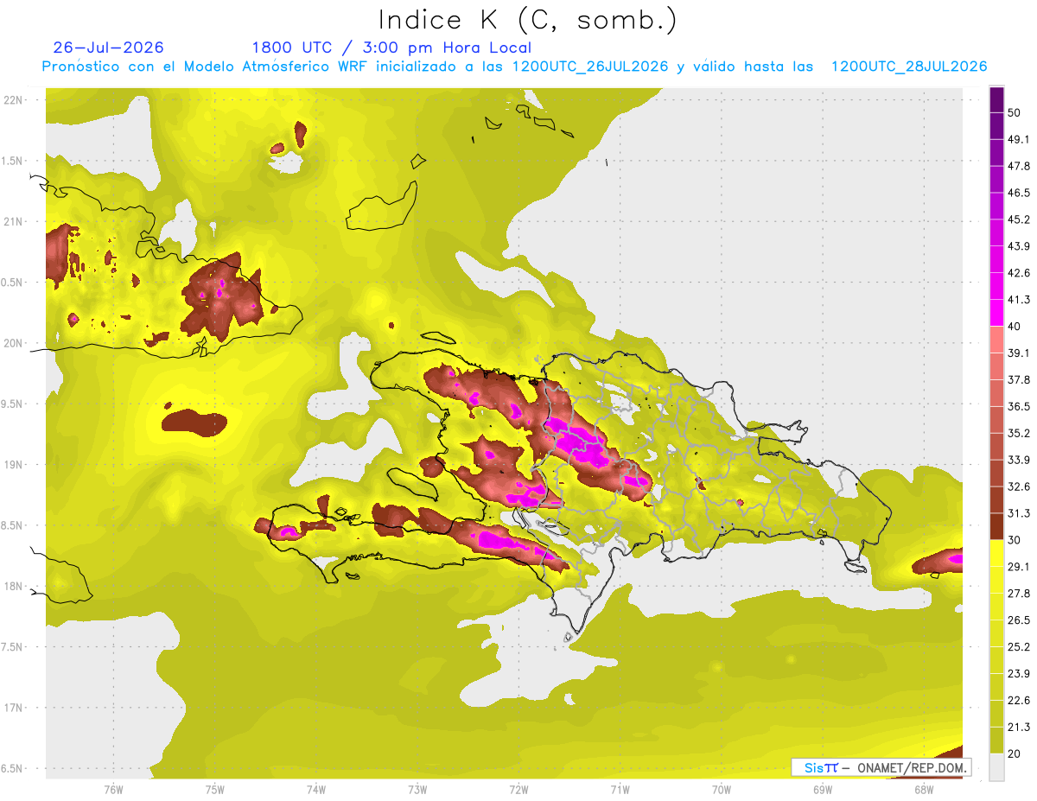Select the olive swatch between 20 and 21.3
Screen dimensions: 1037x801
coord(997,740)
